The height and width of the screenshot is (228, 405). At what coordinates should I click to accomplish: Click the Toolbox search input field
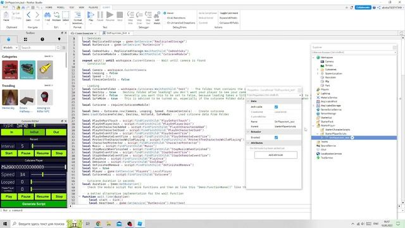pyautogui.click(x=38, y=47)
